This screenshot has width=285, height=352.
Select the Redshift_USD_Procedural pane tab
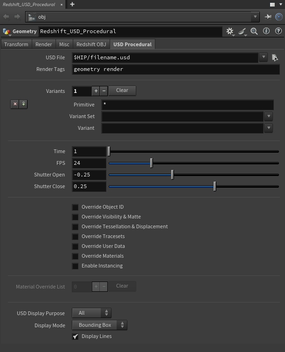click(29, 5)
